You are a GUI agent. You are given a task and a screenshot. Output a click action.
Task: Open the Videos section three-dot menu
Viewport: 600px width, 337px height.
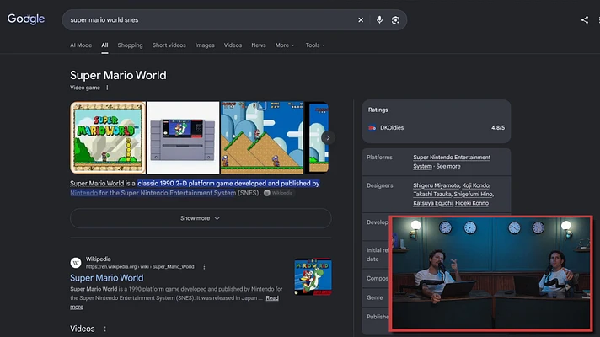(x=104, y=329)
